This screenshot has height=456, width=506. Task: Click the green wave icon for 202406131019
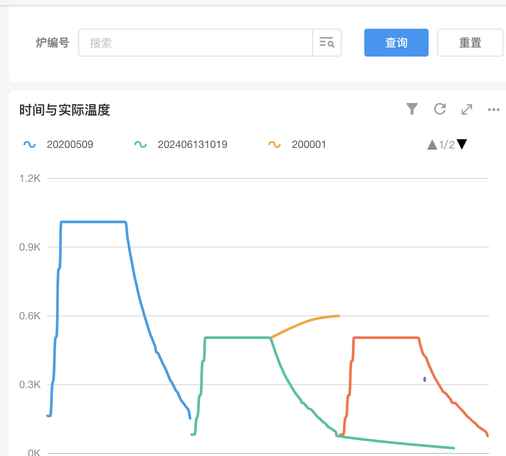tap(140, 144)
